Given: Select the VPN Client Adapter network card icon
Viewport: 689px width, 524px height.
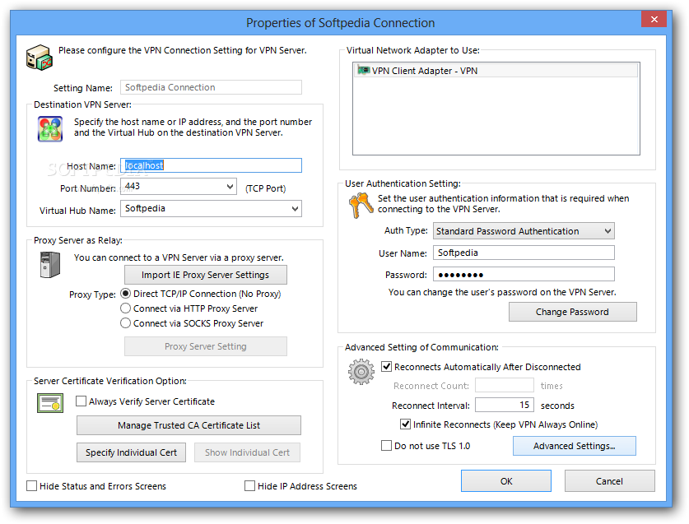Looking at the screenshot, I should pos(363,70).
